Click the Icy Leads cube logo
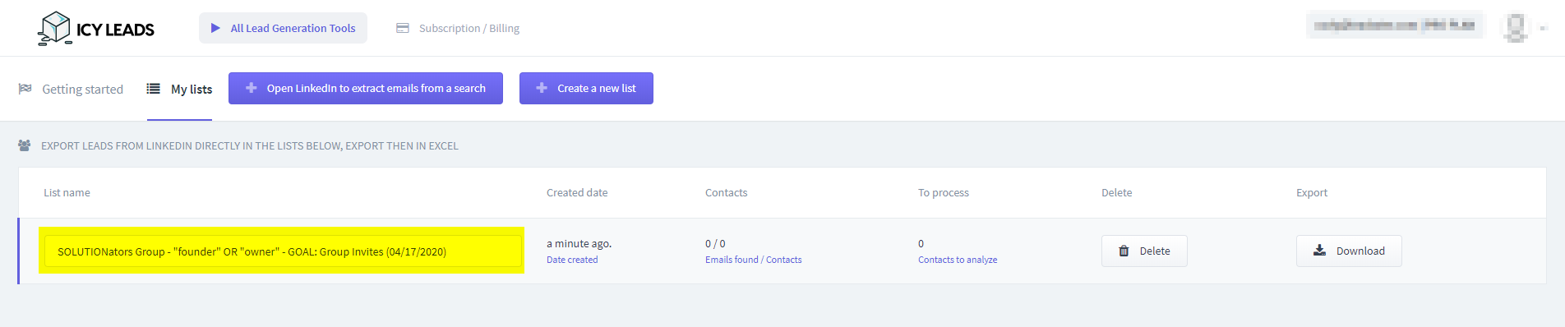The width and height of the screenshot is (1565, 327). pos(55,28)
